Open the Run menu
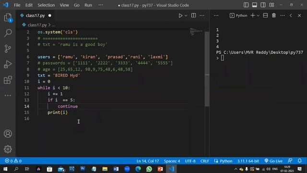The image size is (307, 173). (x=88, y=5)
